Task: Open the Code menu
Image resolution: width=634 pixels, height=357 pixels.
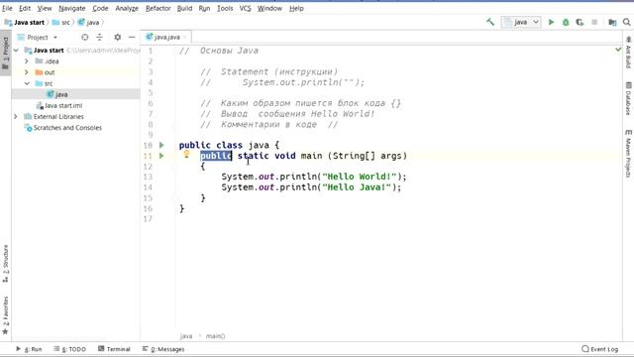Action: [x=100, y=8]
